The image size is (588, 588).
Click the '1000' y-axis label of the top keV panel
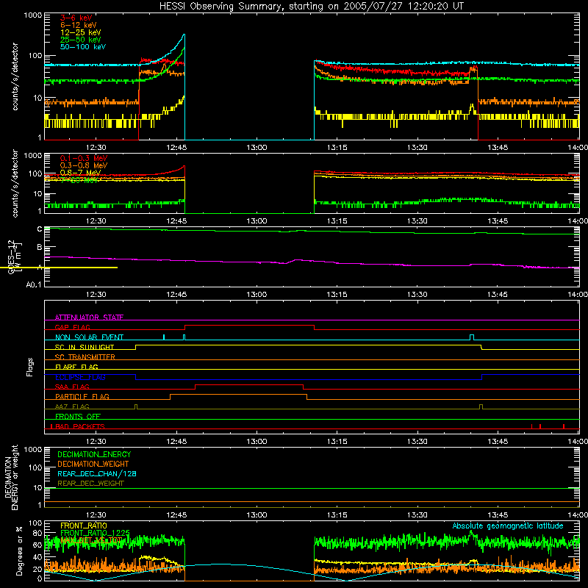tap(33, 15)
